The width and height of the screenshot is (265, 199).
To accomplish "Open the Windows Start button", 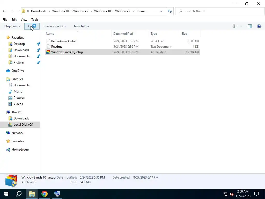I will [x=6, y=194].
